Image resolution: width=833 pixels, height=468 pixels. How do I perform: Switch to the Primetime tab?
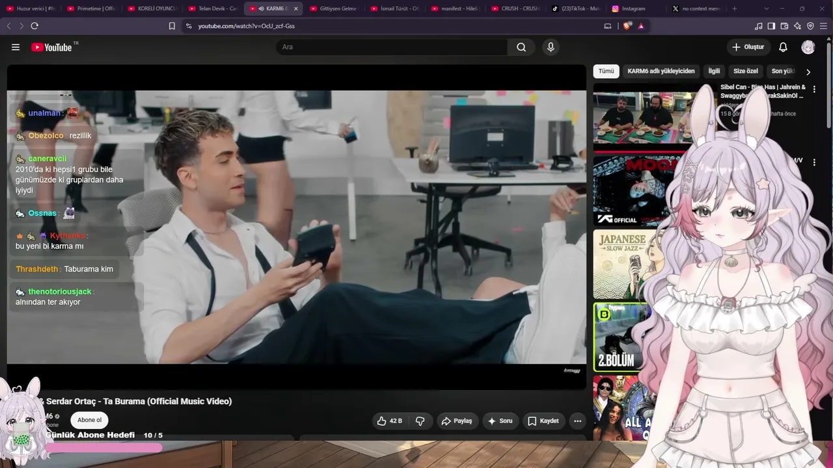coord(92,8)
